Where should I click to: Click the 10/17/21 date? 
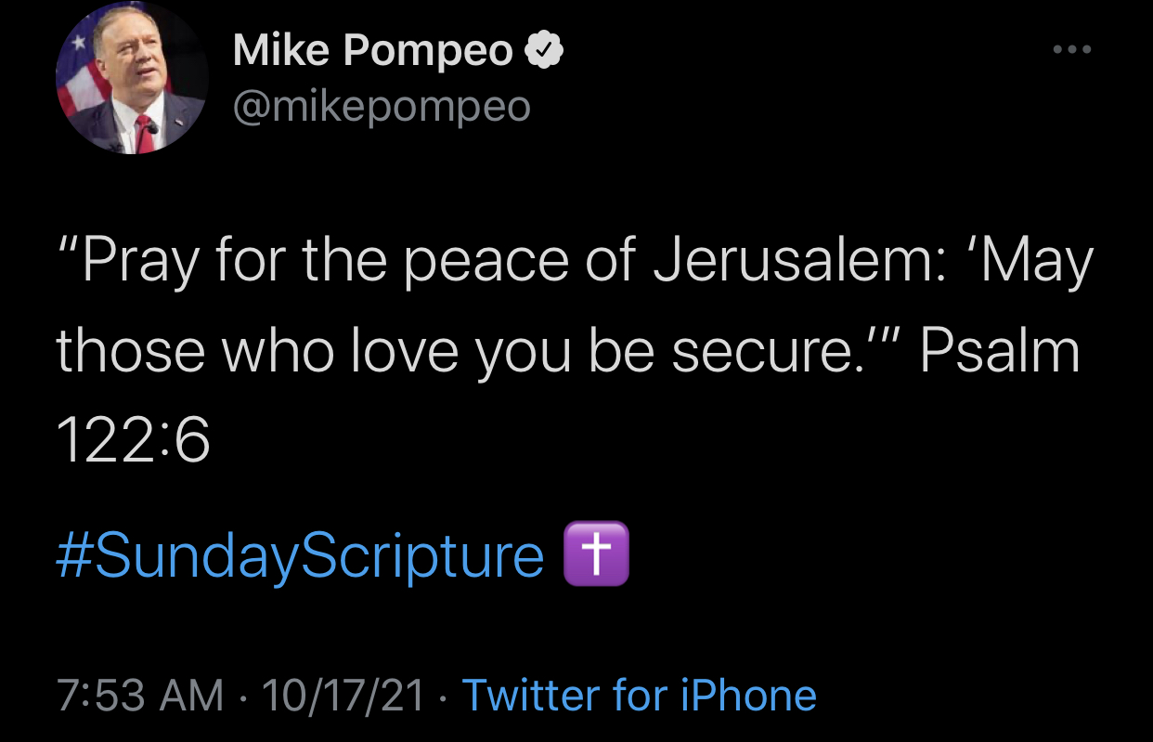[343, 695]
